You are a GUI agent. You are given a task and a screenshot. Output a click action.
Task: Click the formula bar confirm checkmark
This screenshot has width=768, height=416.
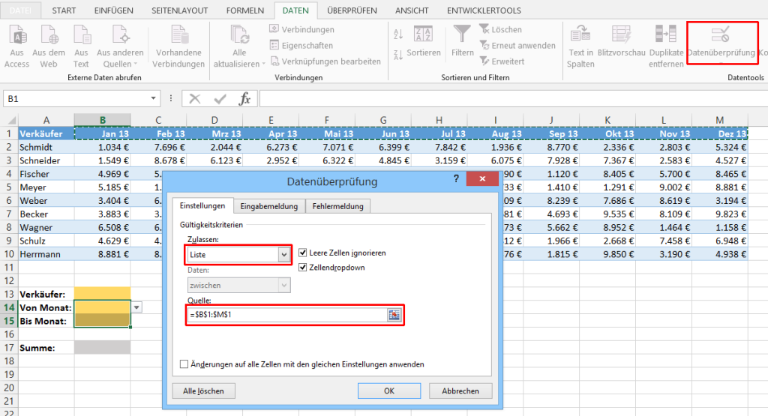click(220, 99)
